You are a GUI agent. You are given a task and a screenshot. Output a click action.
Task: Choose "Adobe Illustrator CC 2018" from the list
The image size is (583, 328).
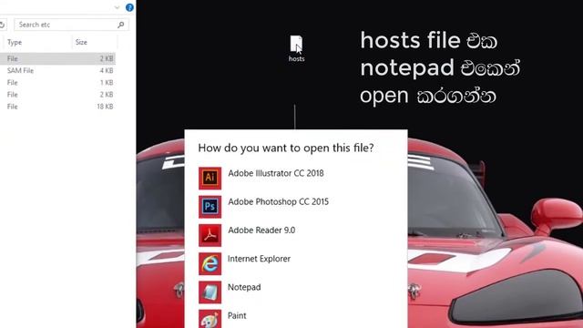276,173
